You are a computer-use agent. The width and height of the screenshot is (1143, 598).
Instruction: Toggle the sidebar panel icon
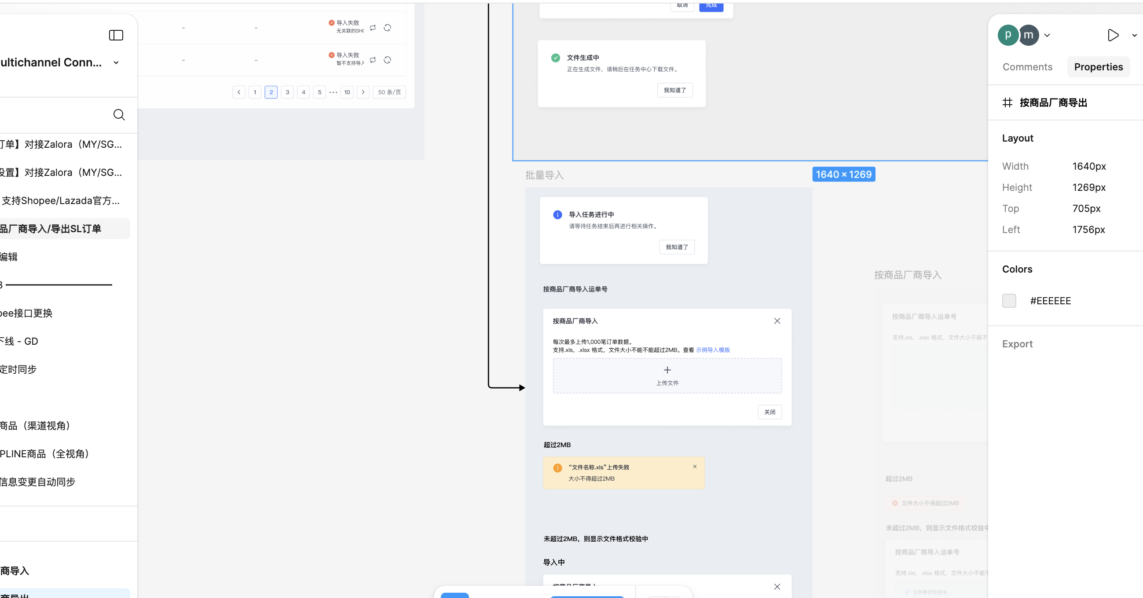(116, 35)
